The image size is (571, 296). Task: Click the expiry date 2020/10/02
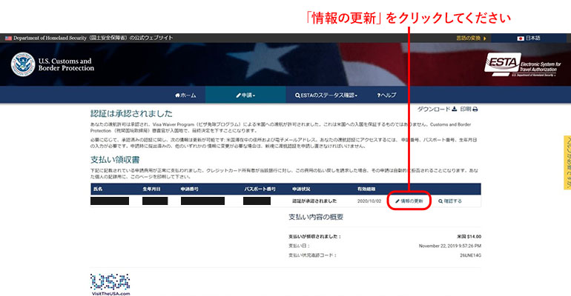(369, 201)
